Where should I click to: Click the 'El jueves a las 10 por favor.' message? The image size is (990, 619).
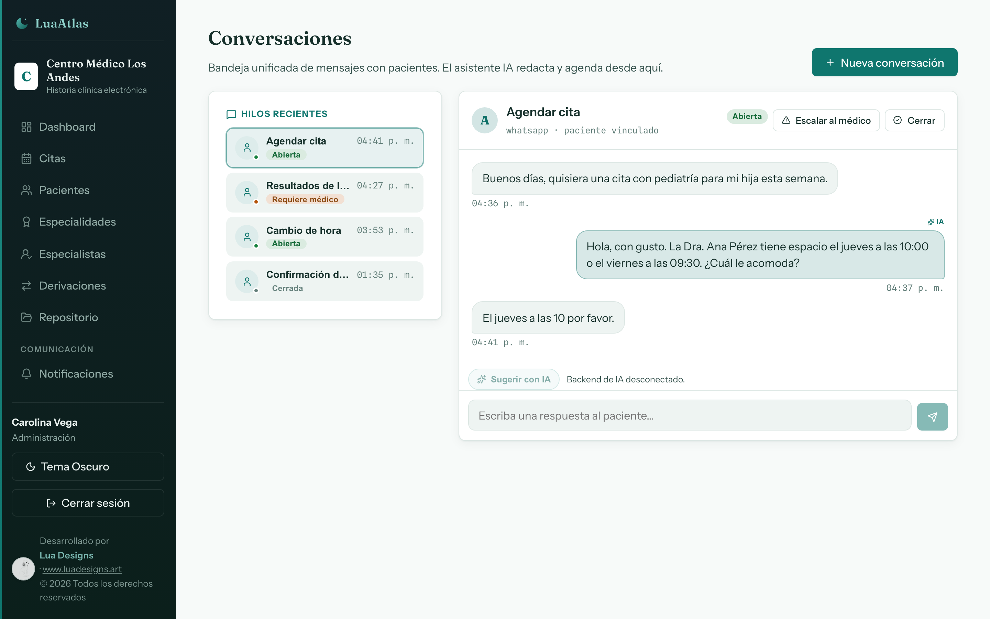[x=548, y=318]
